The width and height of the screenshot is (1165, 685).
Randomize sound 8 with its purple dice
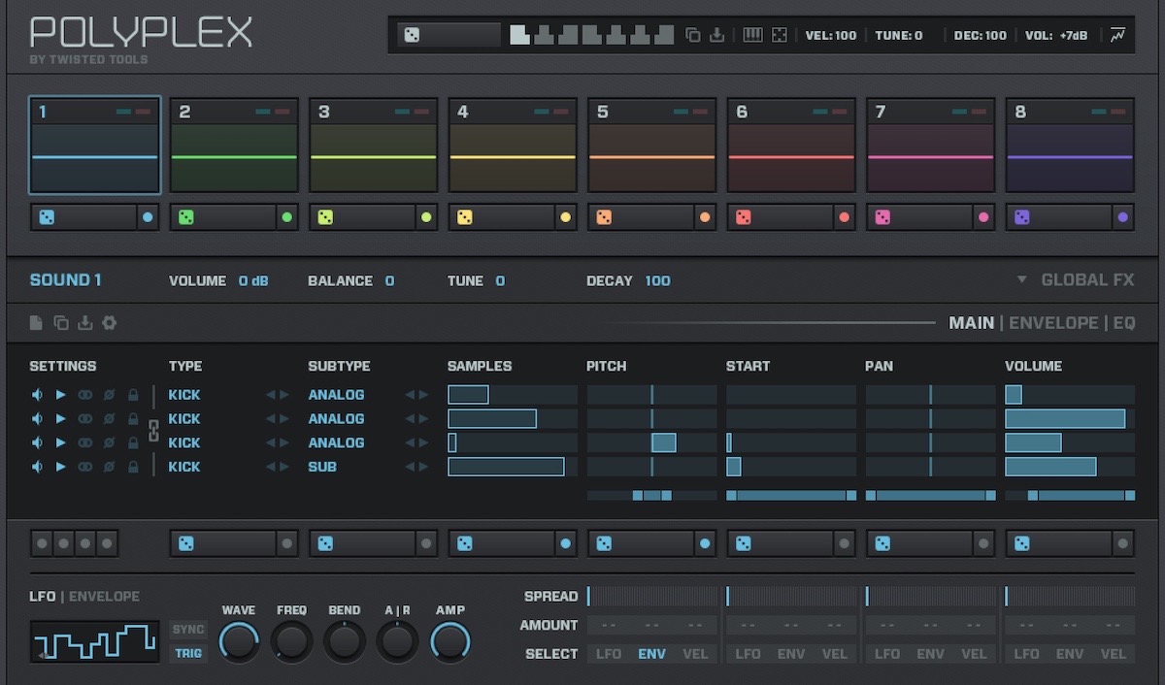[1022, 217]
